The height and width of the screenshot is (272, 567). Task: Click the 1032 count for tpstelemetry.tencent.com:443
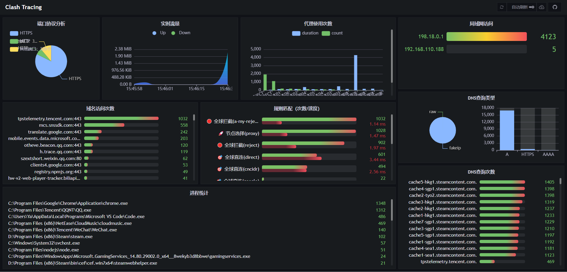[x=183, y=118]
